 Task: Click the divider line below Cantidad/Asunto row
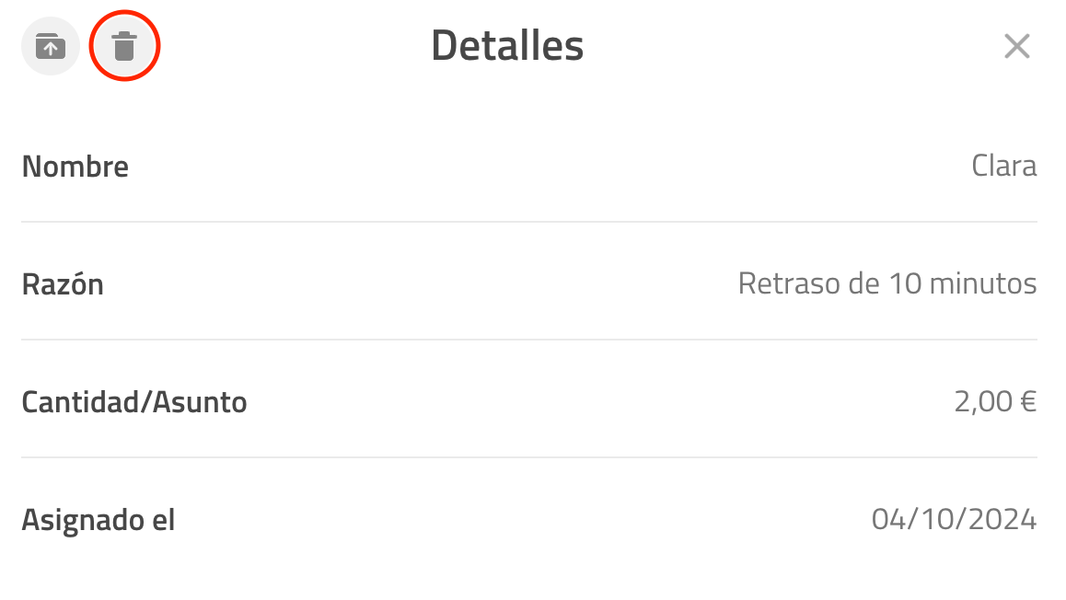pos(529,457)
